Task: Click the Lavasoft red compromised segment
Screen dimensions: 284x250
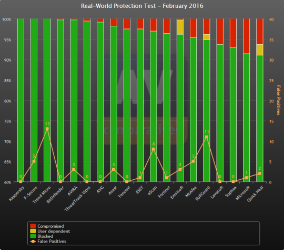Action: point(220,32)
